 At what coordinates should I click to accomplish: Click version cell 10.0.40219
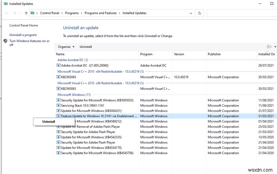(181, 77)
